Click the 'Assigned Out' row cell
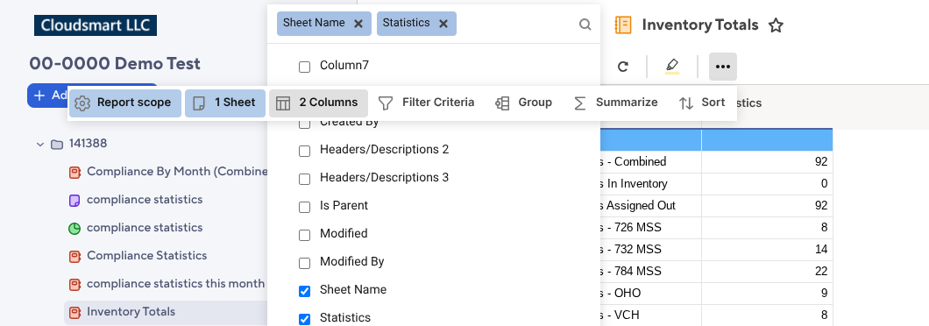Viewport: 929px width, 326px height. pos(651,206)
